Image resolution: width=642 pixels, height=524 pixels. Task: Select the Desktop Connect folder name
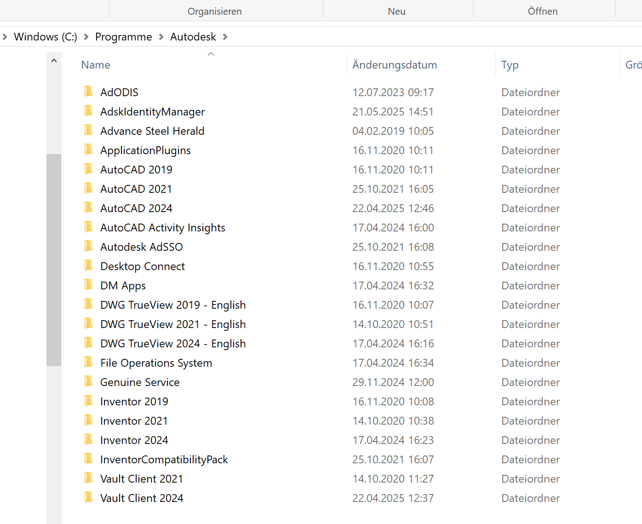coord(143,266)
